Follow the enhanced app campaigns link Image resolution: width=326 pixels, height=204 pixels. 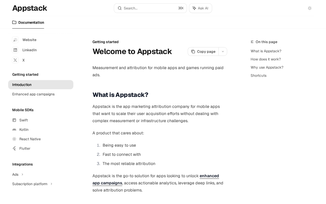pos(209,176)
